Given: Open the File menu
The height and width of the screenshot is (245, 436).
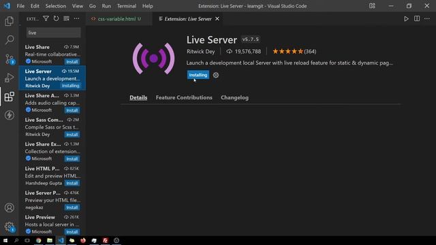Looking at the screenshot, I should (20, 6).
